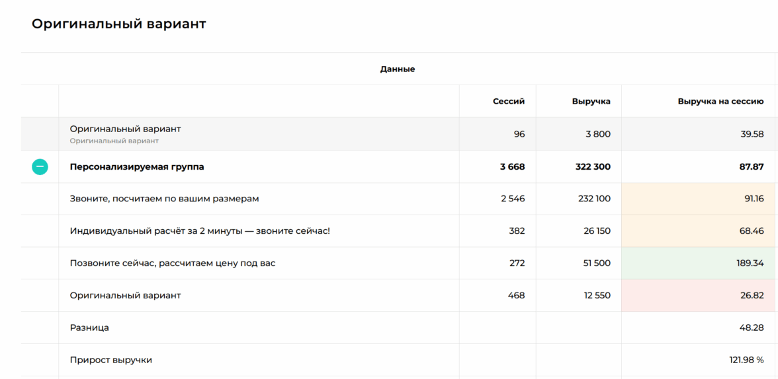Image resolution: width=778 pixels, height=379 pixels.
Task: Click the Выручка column header
Action: tap(591, 102)
